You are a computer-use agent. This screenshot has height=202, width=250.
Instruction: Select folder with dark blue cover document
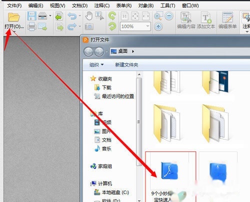pyautogui.click(x=215, y=82)
